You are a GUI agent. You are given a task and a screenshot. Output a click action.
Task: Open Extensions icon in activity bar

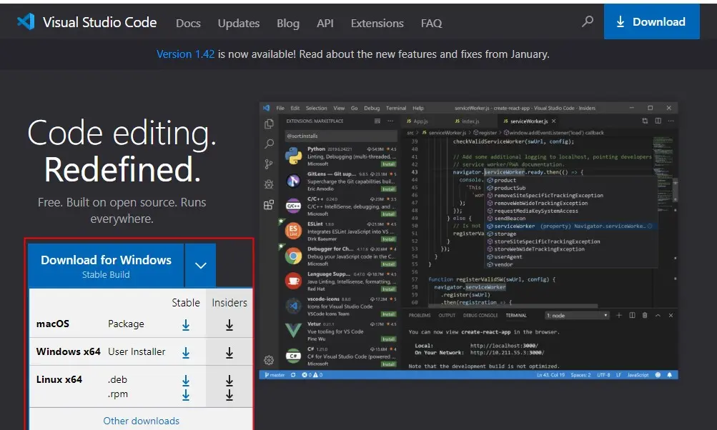pos(269,204)
